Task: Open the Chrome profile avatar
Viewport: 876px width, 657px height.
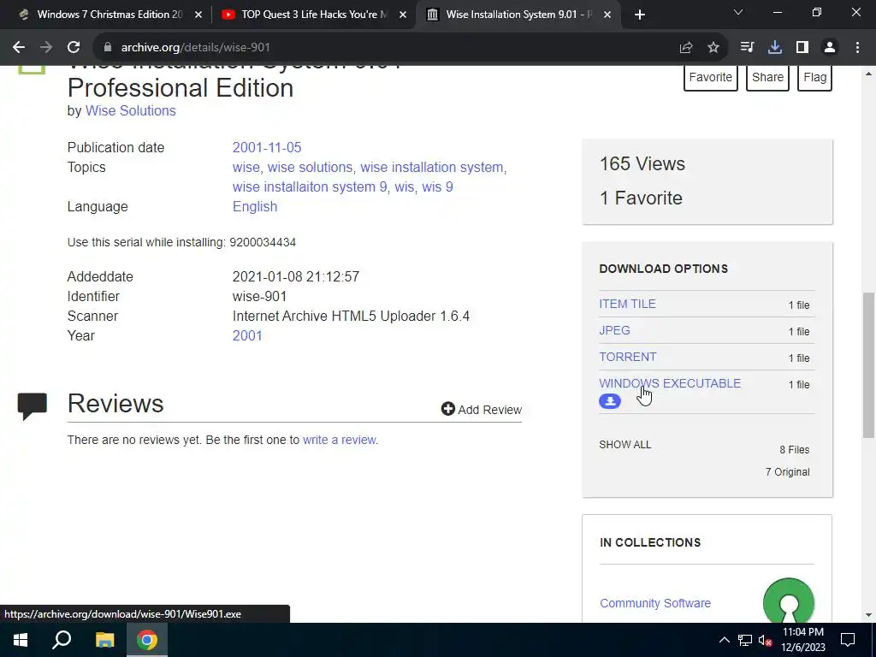Action: coord(830,48)
